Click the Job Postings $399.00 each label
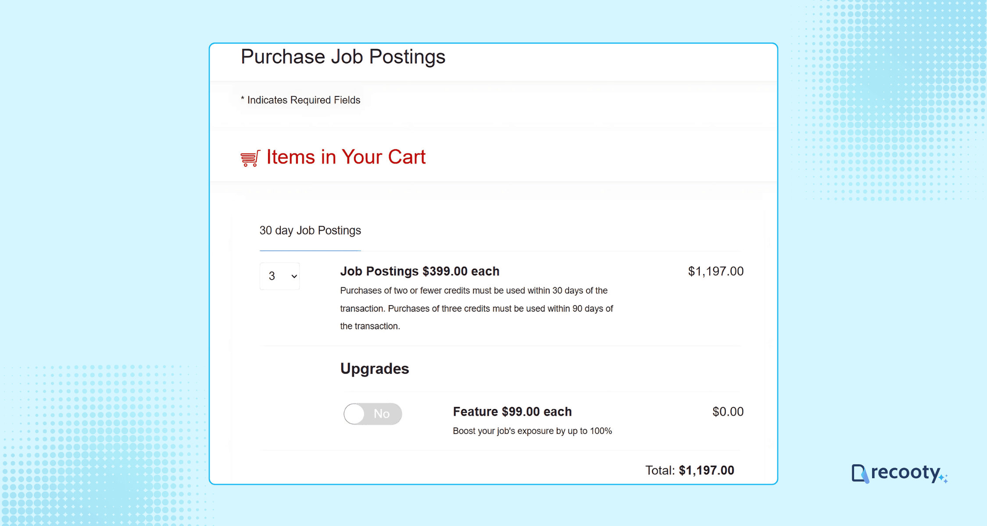Viewport: 987px width, 526px height. (x=419, y=271)
